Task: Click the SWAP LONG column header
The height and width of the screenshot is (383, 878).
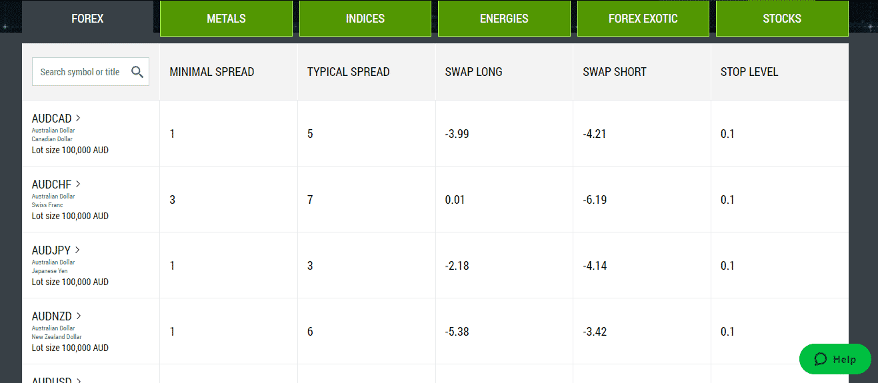Action: pyautogui.click(x=474, y=72)
